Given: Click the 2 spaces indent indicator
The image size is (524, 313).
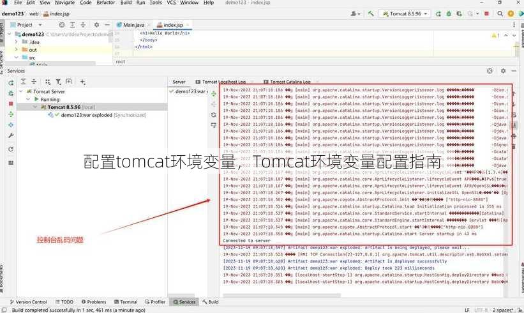Looking at the screenshot, I should click(x=503, y=310).
